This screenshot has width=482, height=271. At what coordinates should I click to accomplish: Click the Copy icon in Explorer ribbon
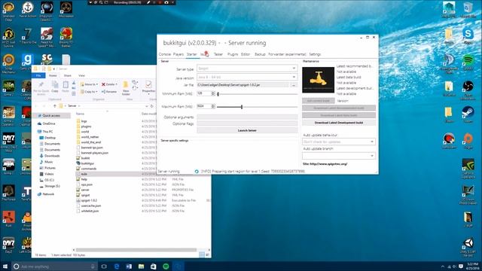55,87
